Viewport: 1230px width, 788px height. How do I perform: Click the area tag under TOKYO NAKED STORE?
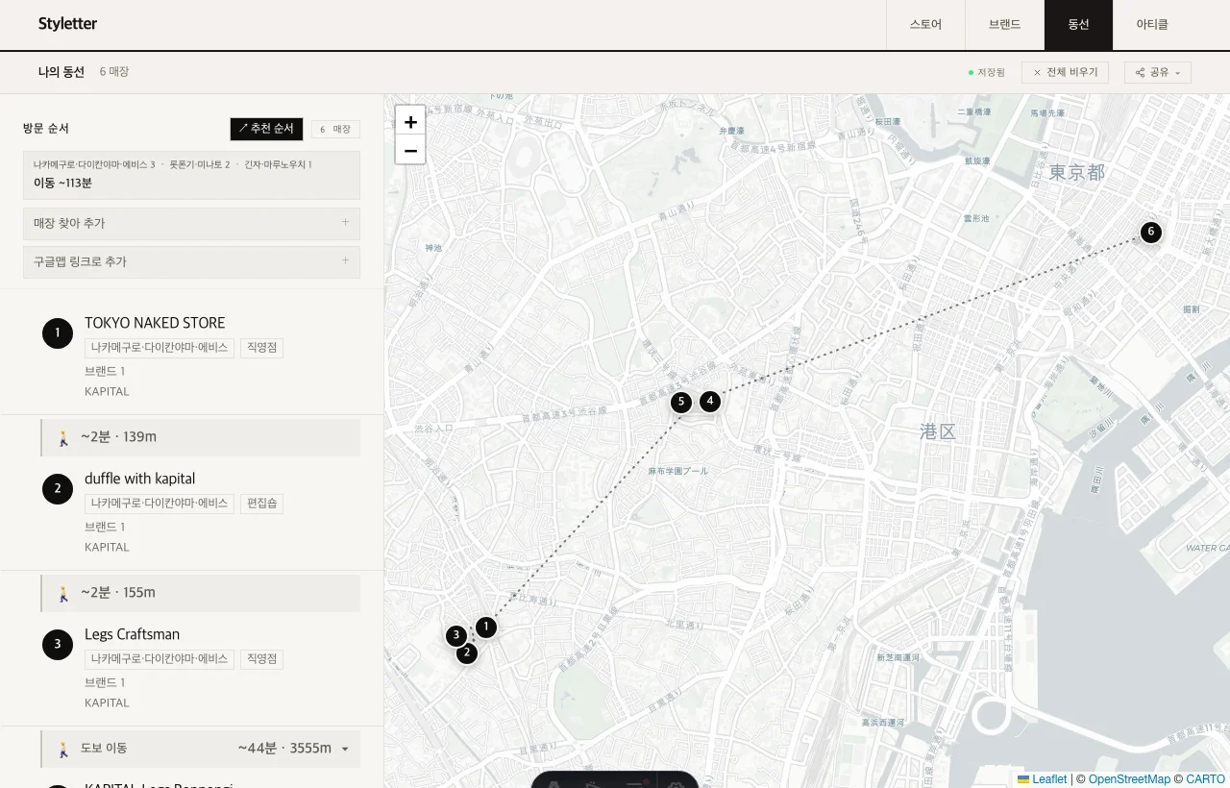tap(160, 348)
